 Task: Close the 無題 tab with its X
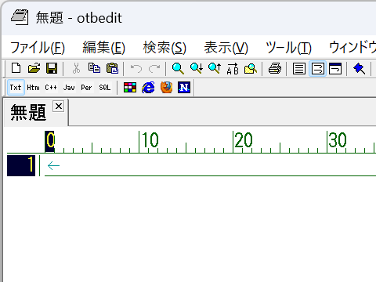59,107
